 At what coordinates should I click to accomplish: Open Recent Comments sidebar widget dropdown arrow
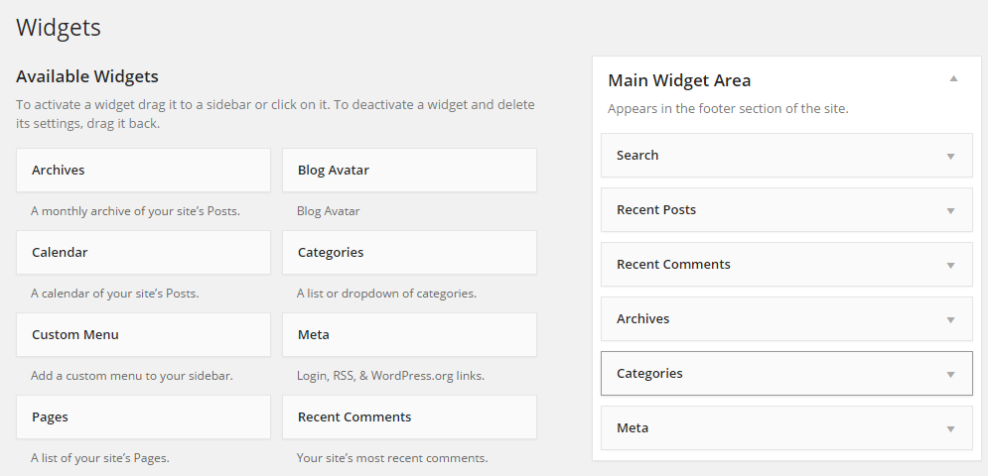951,265
